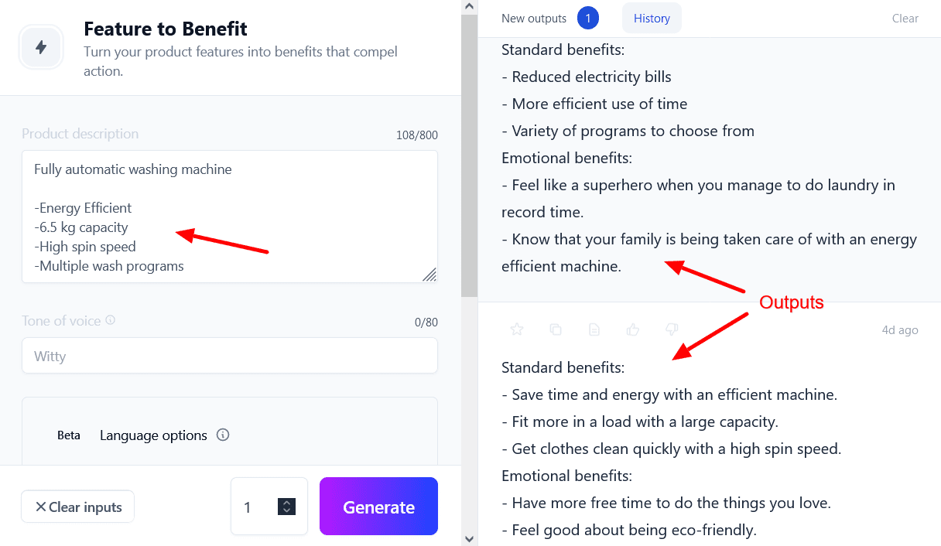Screen dimensions: 941x546
Task: Click the Product description resize handle
Action: tap(429, 274)
